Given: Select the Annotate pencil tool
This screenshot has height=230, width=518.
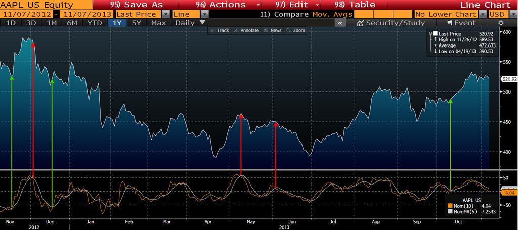Looking at the screenshot, I should pos(246,30).
